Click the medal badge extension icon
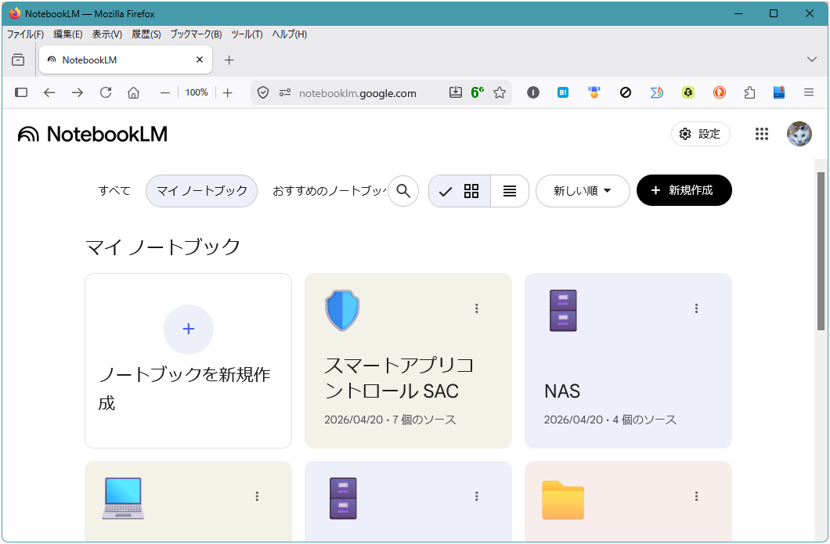 pos(594,92)
